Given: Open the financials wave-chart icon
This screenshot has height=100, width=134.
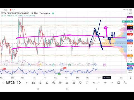Looking at the screenshot, I should (67, 83).
